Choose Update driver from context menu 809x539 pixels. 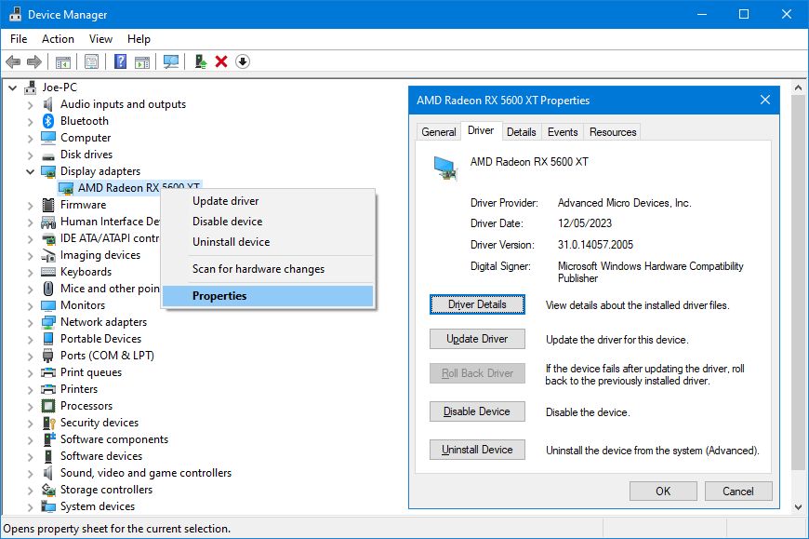click(x=268, y=201)
